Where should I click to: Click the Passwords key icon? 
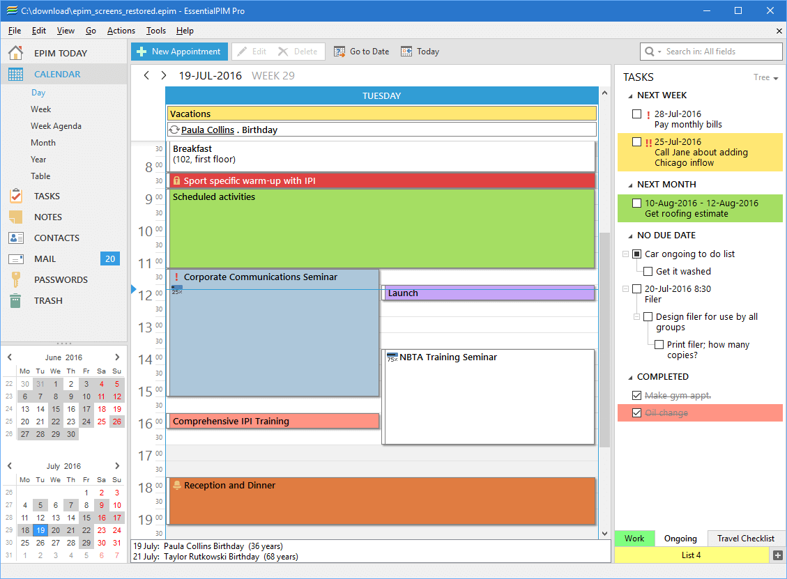click(x=16, y=279)
